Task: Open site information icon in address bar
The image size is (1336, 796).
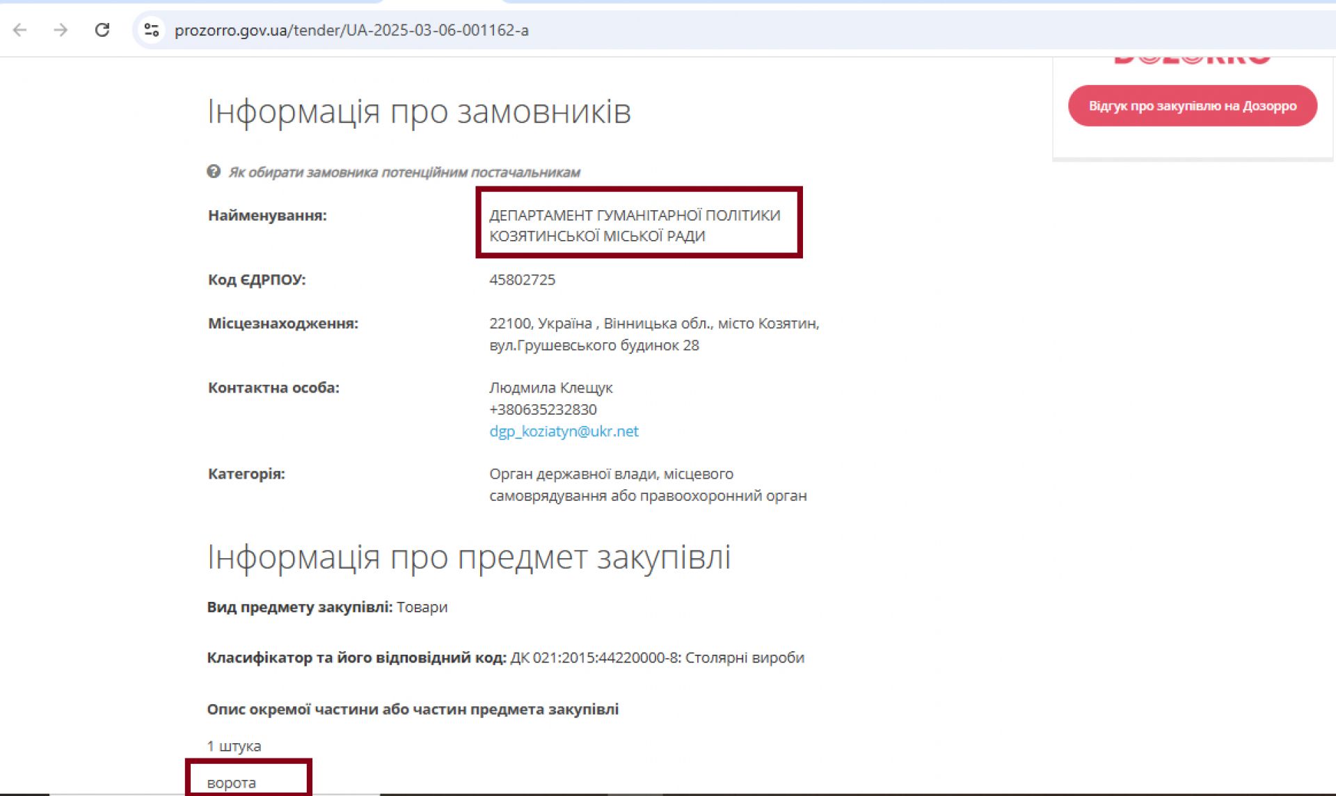Action: [151, 30]
